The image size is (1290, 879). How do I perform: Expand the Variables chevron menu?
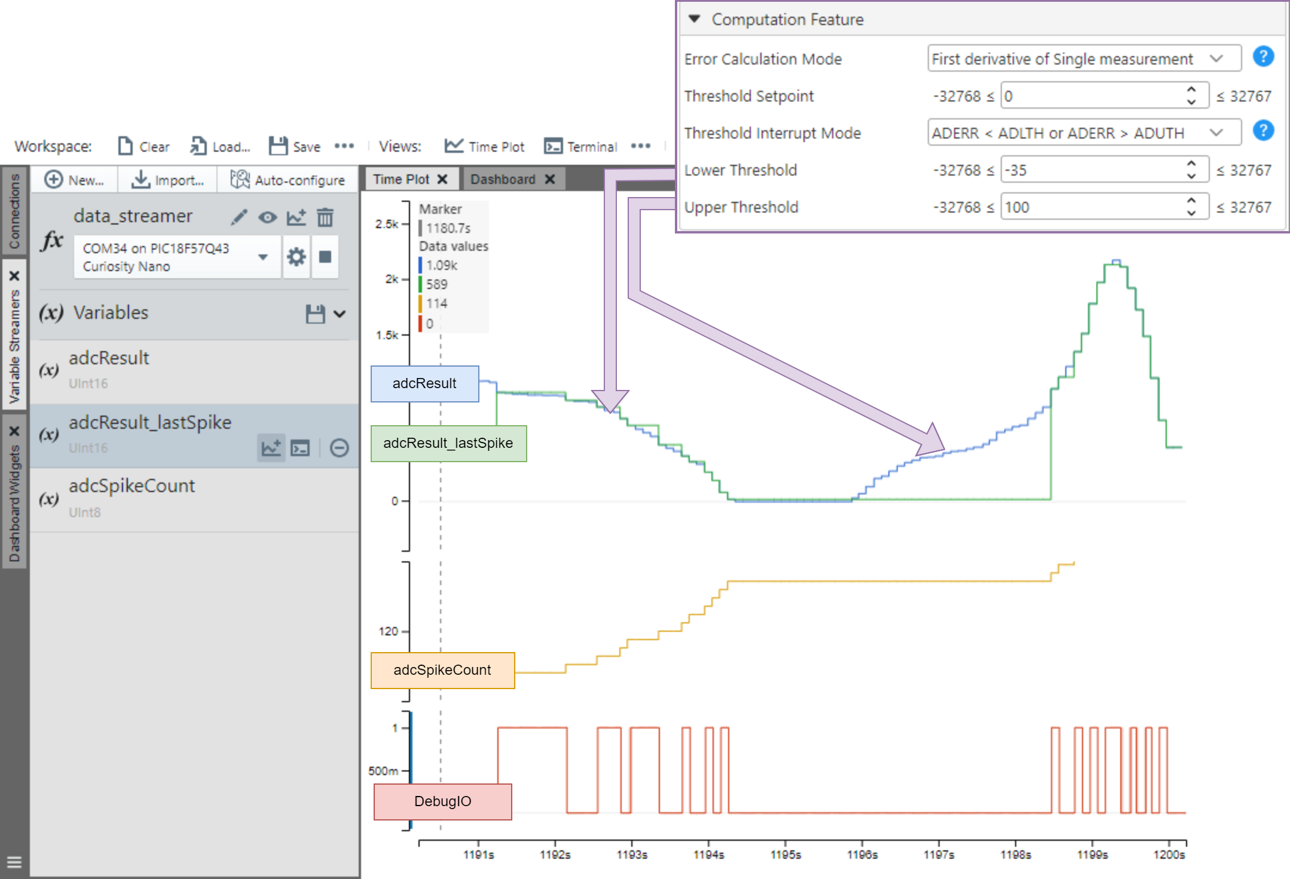[x=340, y=314]
